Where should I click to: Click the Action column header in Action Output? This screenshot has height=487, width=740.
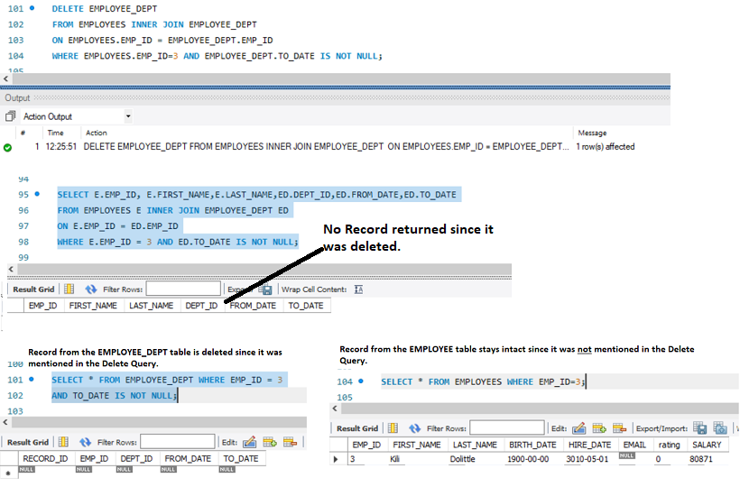click(x=97, y=133)
